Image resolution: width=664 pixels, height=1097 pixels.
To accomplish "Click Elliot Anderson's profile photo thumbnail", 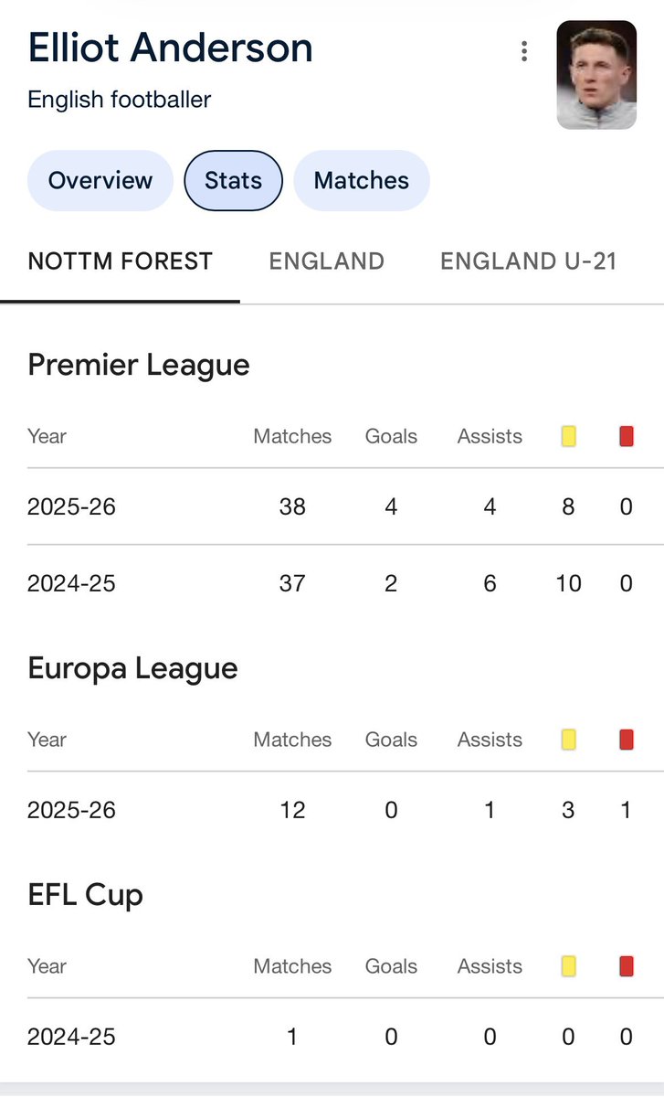I will click(597, 74).
